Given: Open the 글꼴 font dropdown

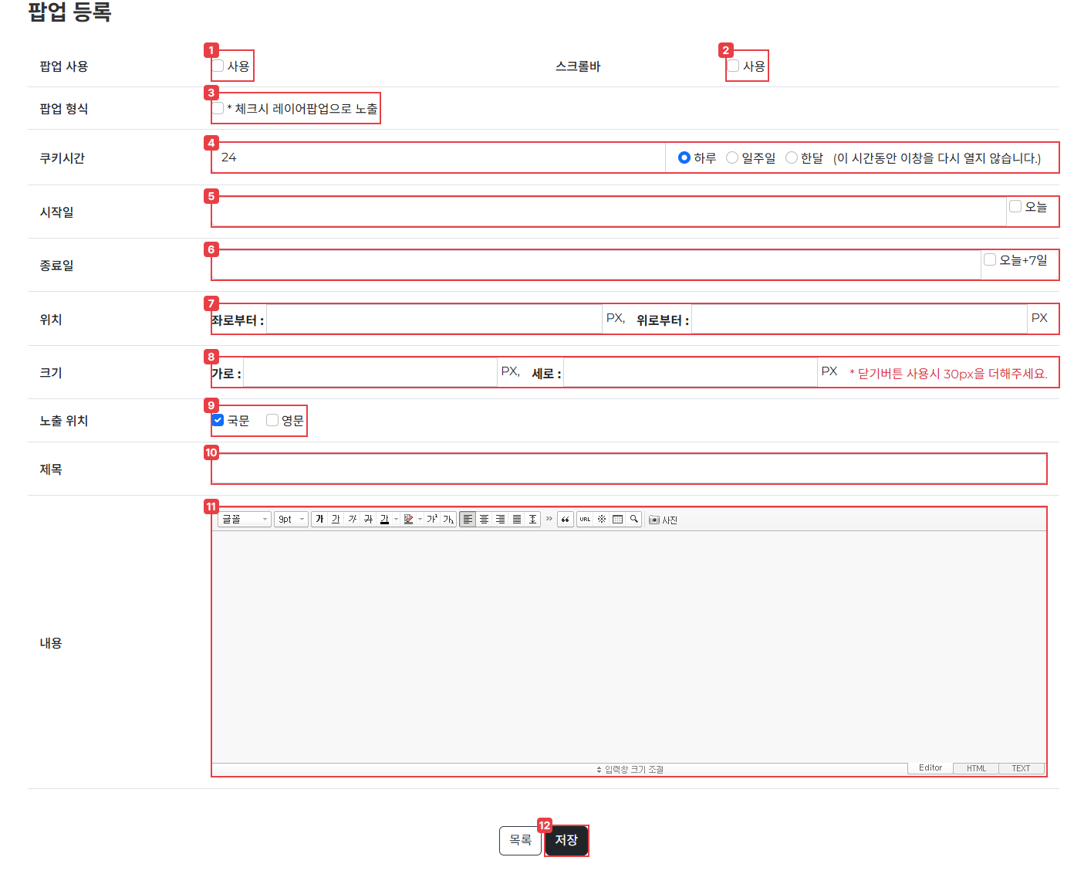Looking at the screenshot, I should pos(245,520).
